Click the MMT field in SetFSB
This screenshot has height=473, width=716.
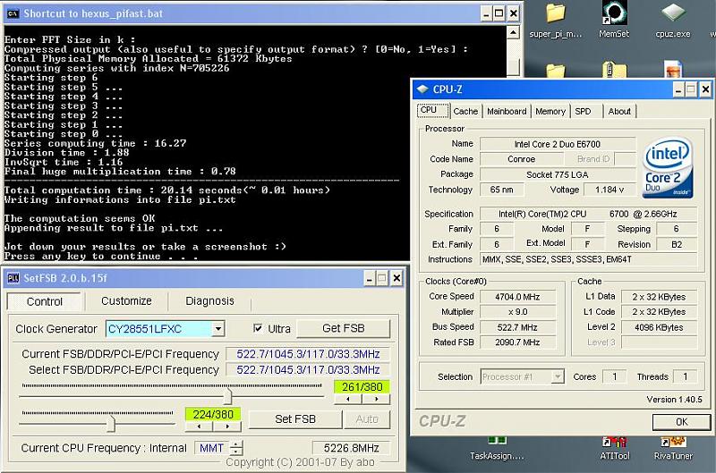212,448
